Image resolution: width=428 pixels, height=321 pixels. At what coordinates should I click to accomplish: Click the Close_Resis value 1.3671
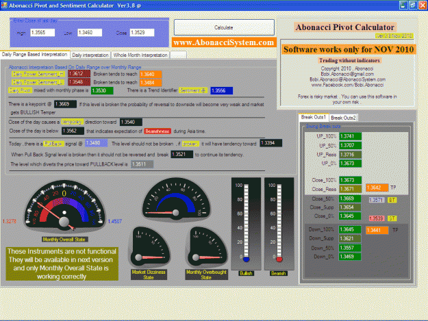click(350, 189)
